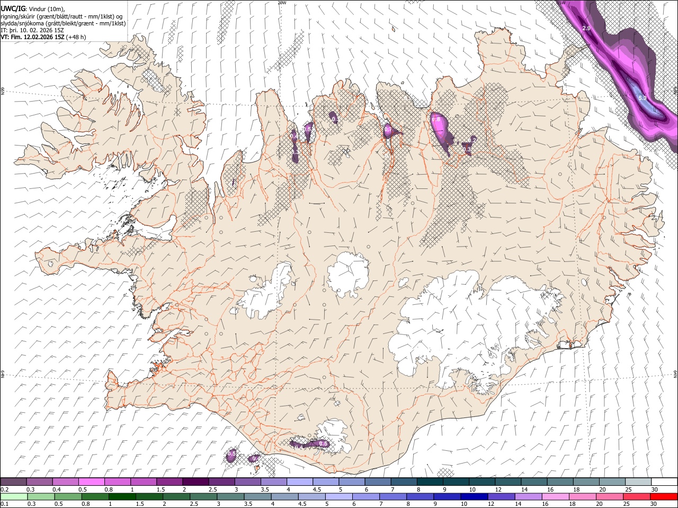Select the violet lower swatch between 12 and 14
The height and width of the screenshot is (508, 678).
click(x=501, y=496)
